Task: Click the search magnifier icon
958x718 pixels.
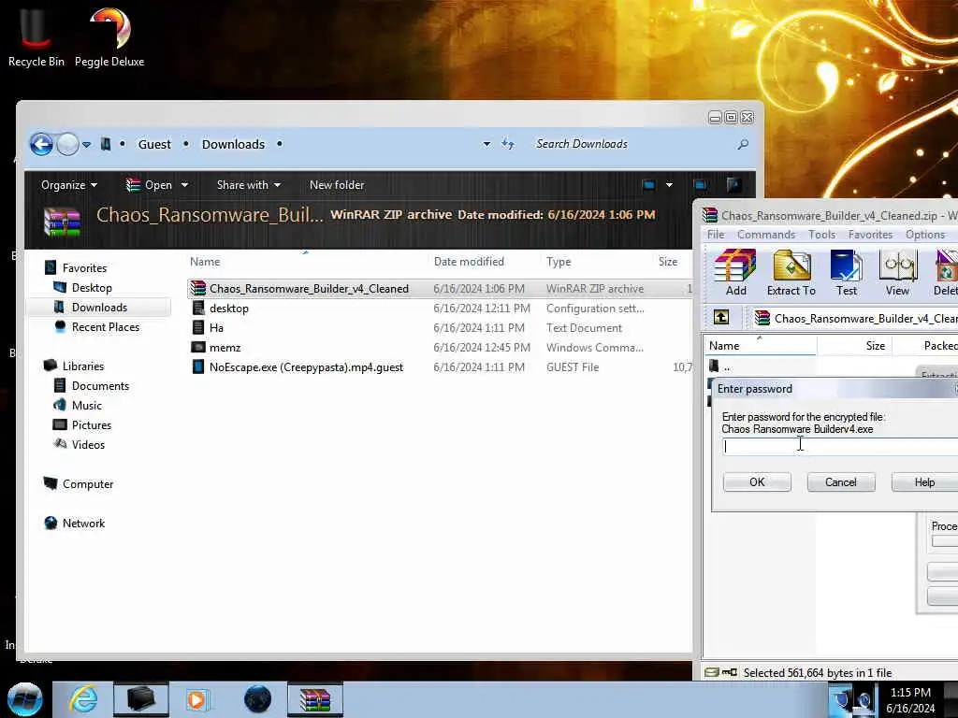Action: [742, 145]
